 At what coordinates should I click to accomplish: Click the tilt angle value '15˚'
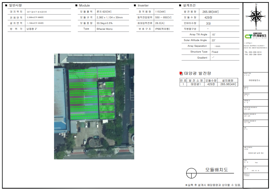click(214, 34)
